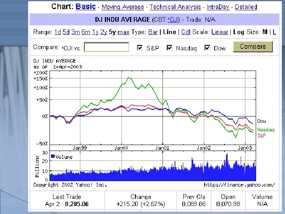Viewport: 285px width, 214px height.
Task: Open the Technical Analysis chart link
Action: pyautogui.click(x=175, y=7)
